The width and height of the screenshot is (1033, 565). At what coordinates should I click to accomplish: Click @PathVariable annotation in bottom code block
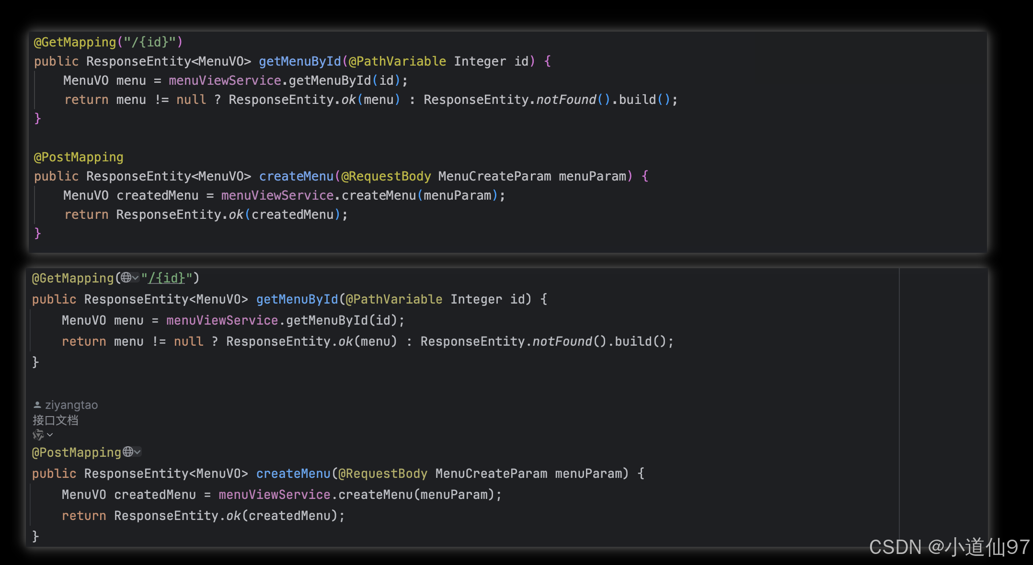[x=394, y=299]
